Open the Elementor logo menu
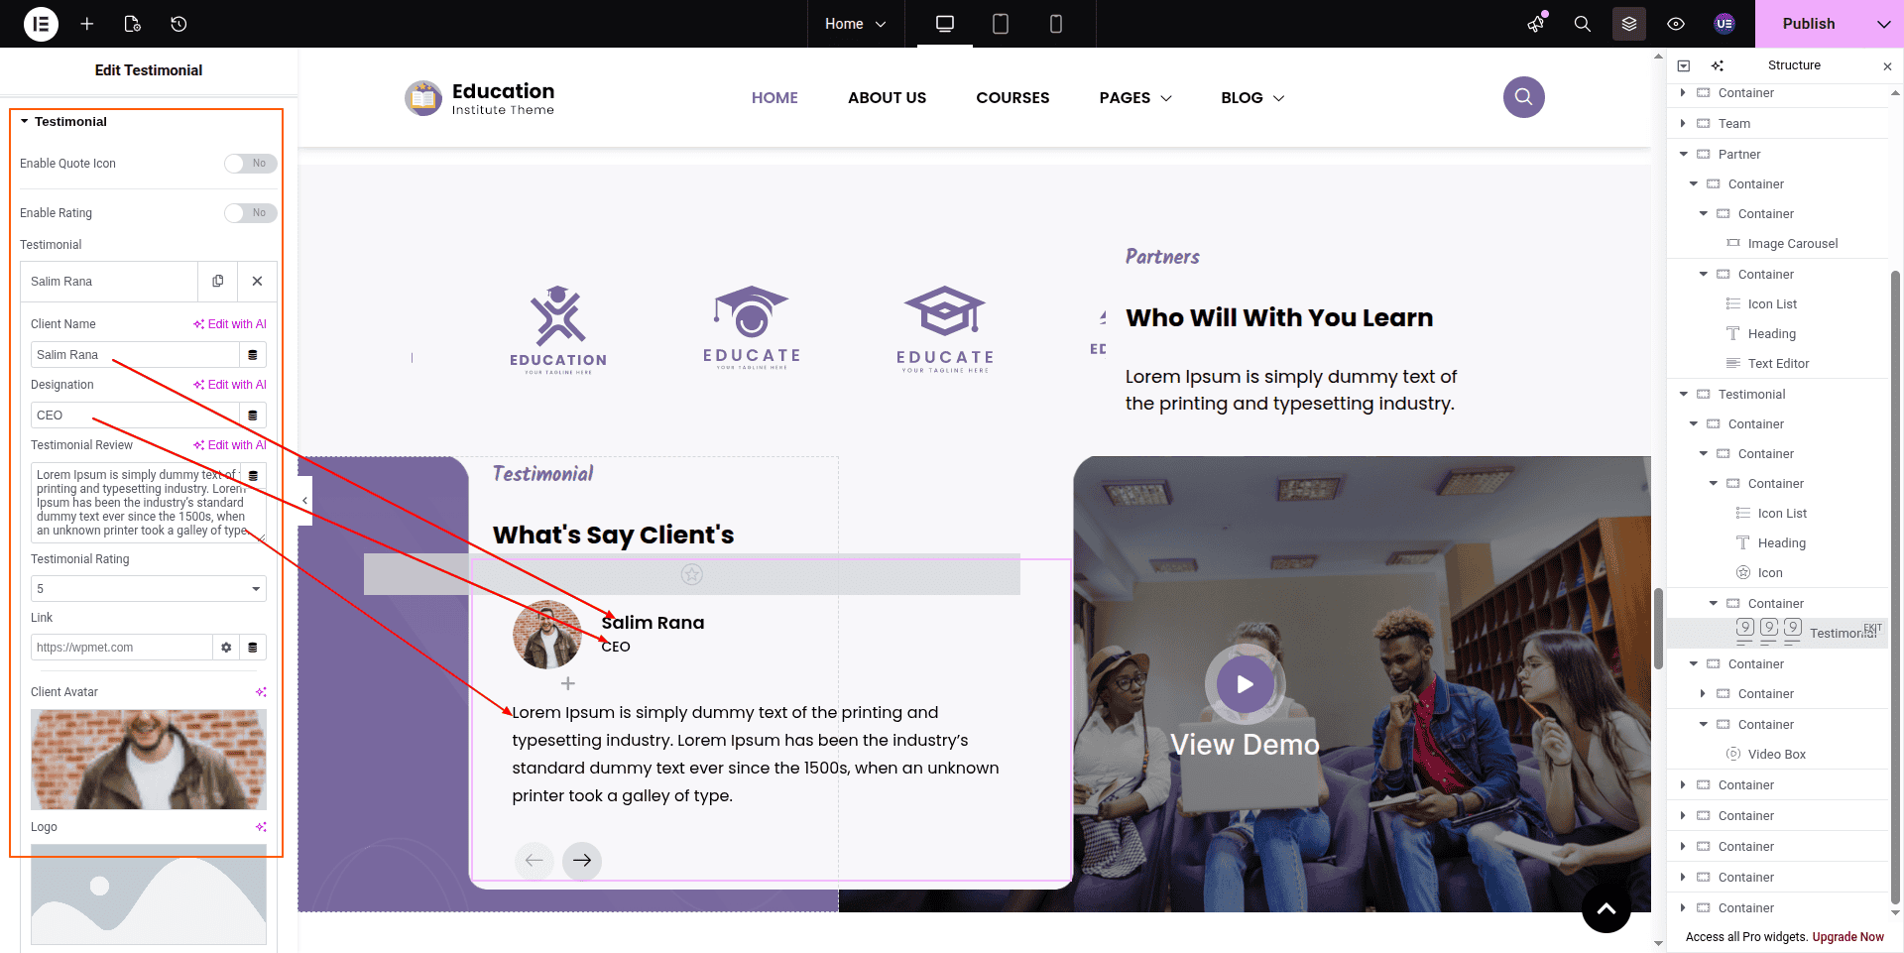This screenshot has width=1904, height=953. point(41,24)
